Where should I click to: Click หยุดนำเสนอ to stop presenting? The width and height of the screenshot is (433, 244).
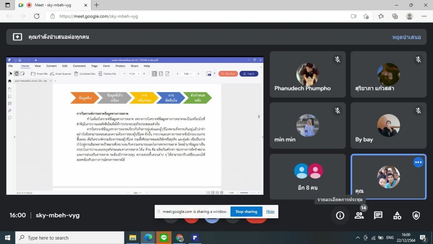pyautogui.click(x=406, y=37)
